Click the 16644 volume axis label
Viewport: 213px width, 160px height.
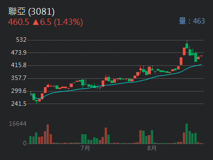18,124
